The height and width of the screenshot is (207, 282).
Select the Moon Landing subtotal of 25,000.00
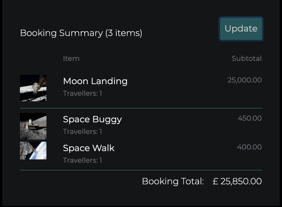[244, 80]
